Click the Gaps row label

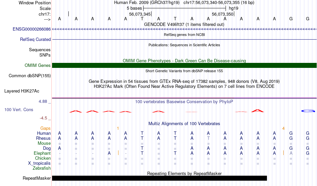45,128
